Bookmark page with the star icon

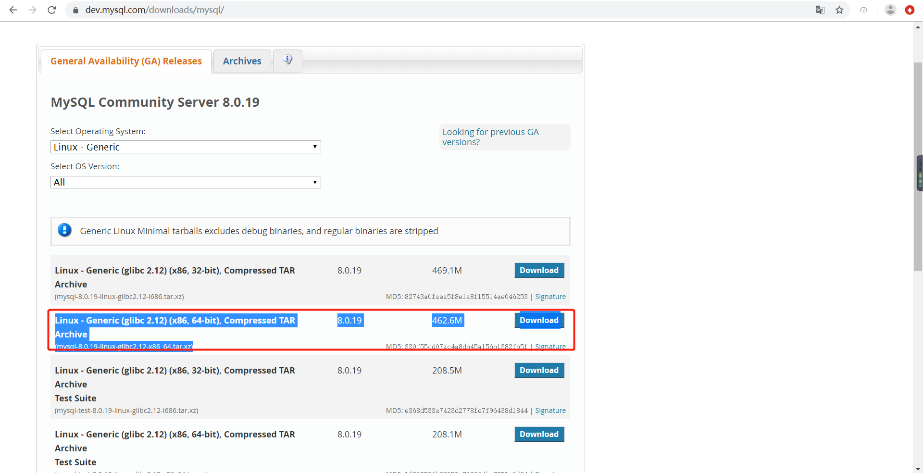(x=839, y=10)
